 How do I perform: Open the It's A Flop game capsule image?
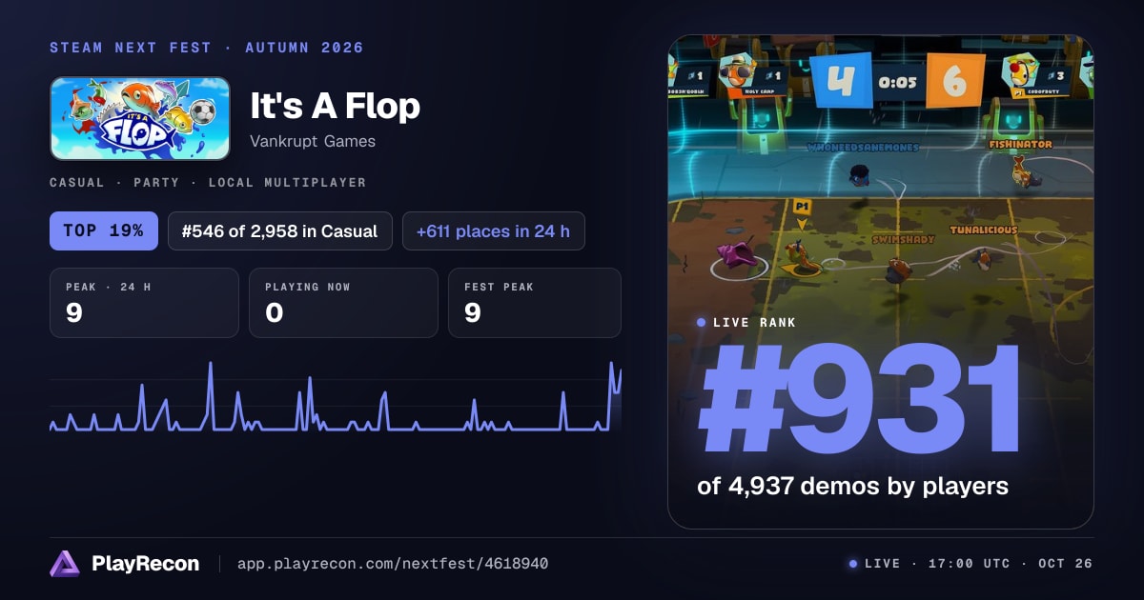click(140, 118)
